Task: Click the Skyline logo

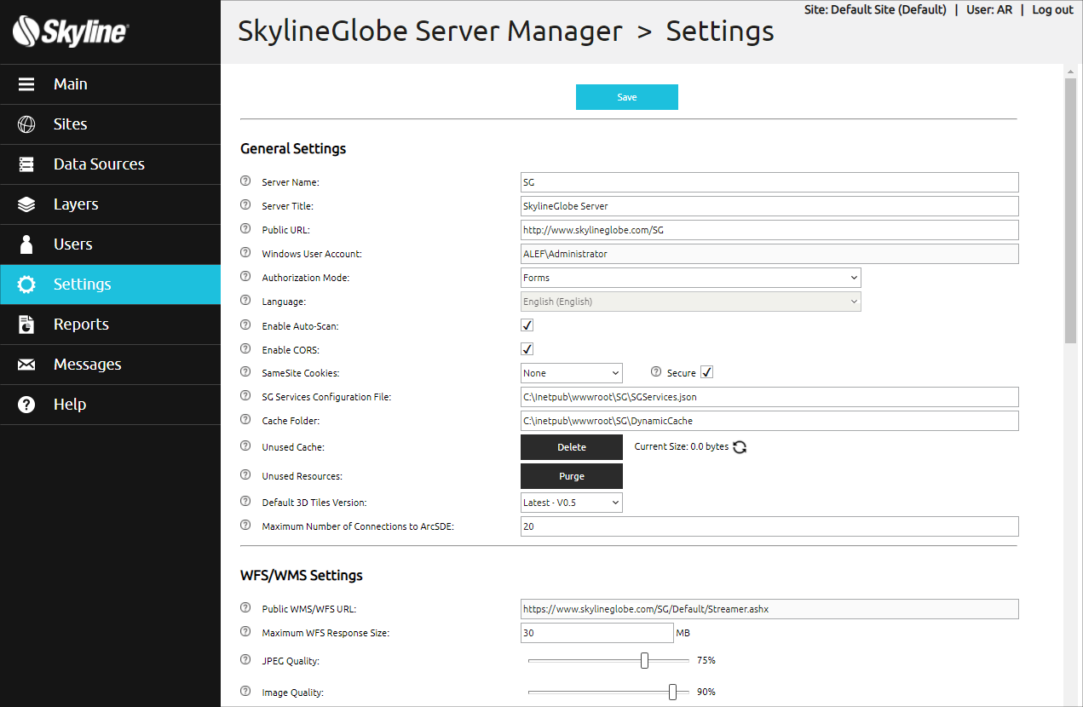Action: point(71,33)
